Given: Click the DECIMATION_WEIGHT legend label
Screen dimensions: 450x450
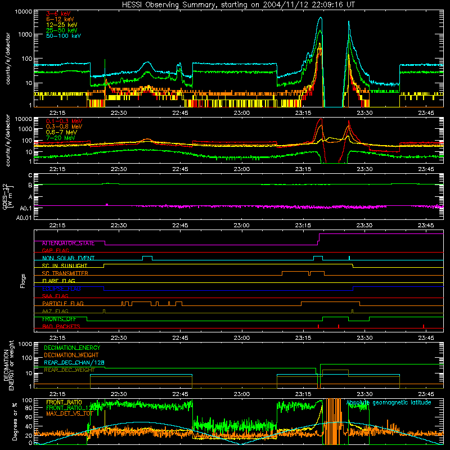Looking at the screenshot, I should click(x=71, y=355).
